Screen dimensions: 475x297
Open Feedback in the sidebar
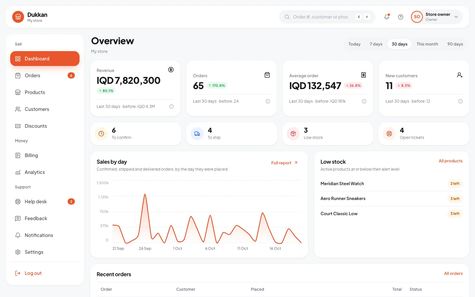point(45,218)
